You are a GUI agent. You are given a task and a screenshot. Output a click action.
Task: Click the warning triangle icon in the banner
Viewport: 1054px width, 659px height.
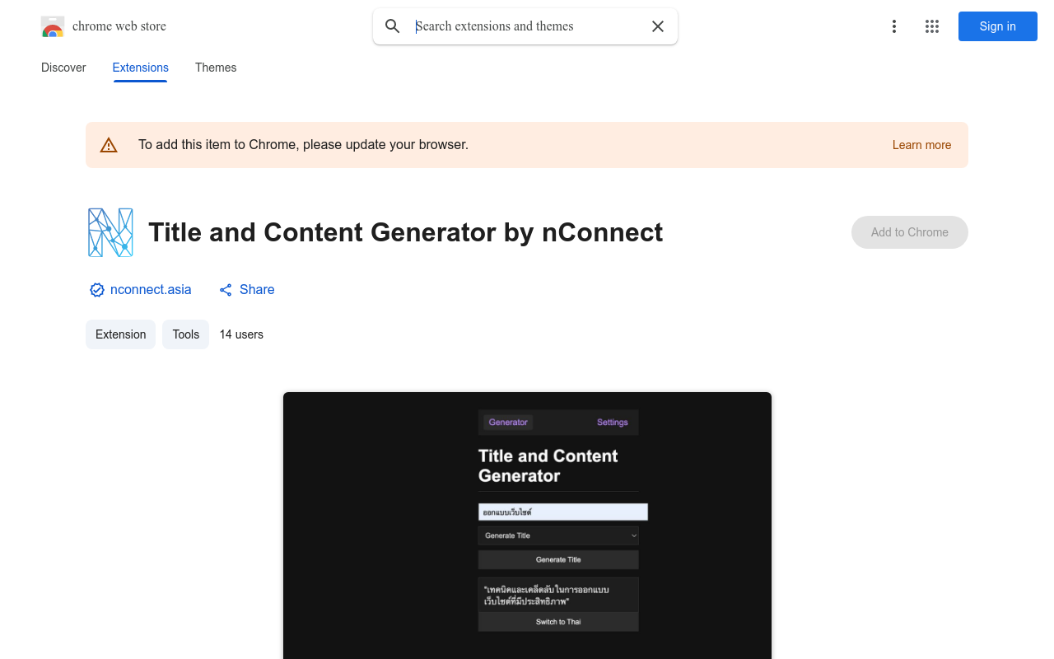click(x=109, y=145)
